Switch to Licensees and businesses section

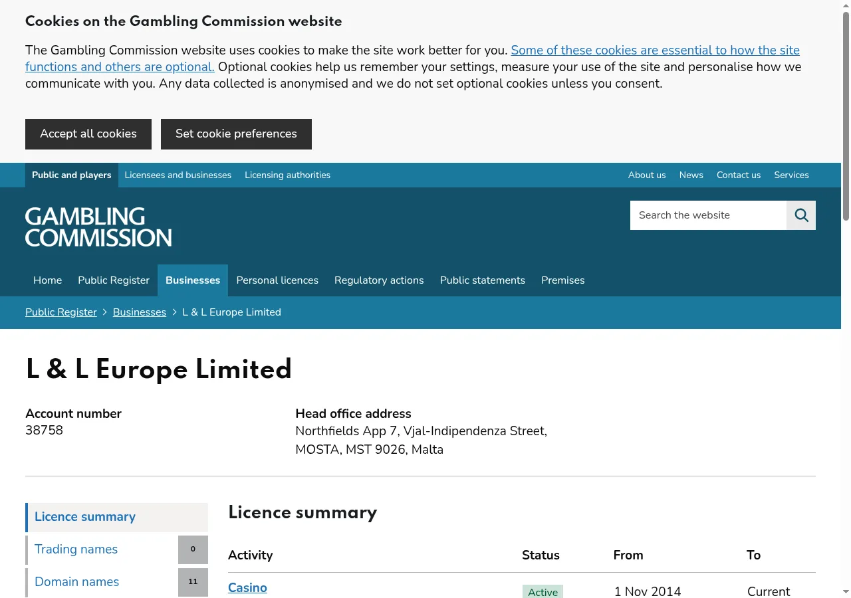coord(178,175)
